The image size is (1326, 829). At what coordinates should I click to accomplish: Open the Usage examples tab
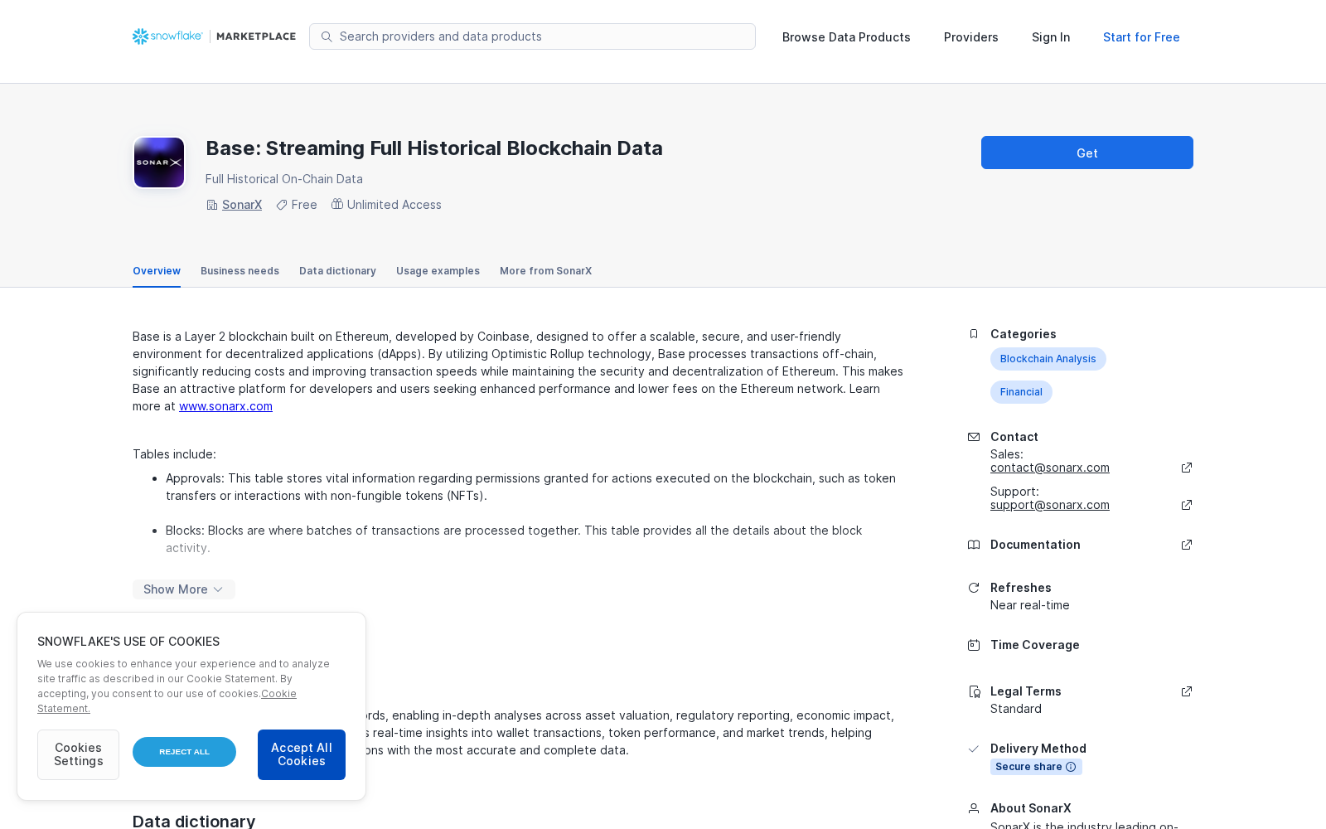tap(438, 271)
